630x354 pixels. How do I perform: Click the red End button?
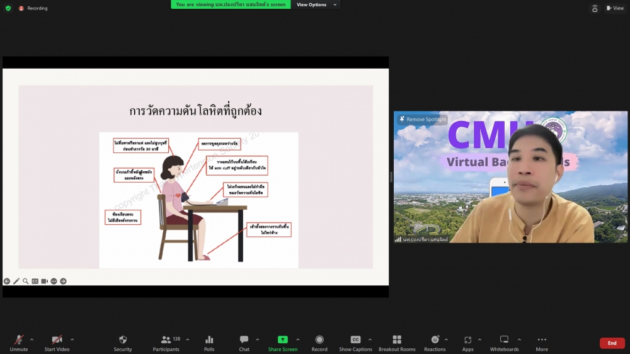612,343
